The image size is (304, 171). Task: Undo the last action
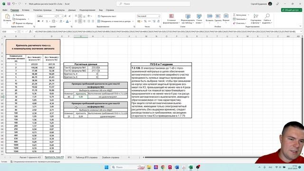[x=13, y=4]
